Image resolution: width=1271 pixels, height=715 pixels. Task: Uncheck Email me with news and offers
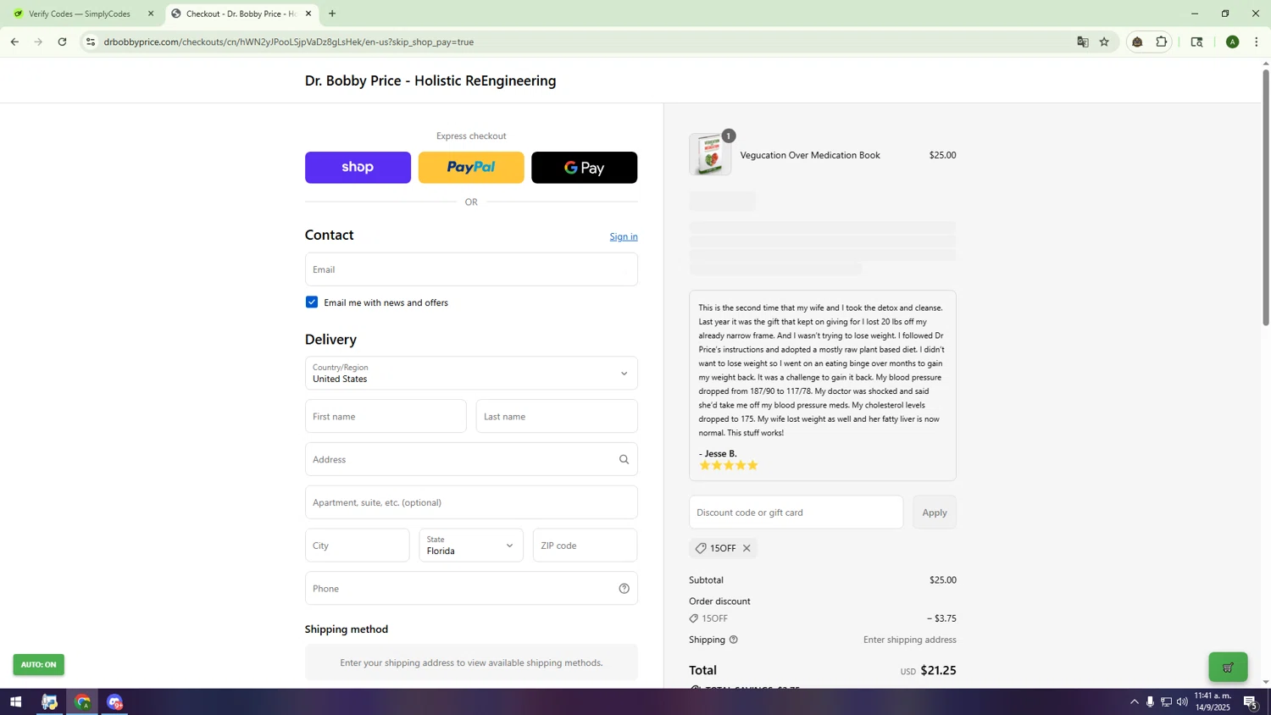coord(312,302)
